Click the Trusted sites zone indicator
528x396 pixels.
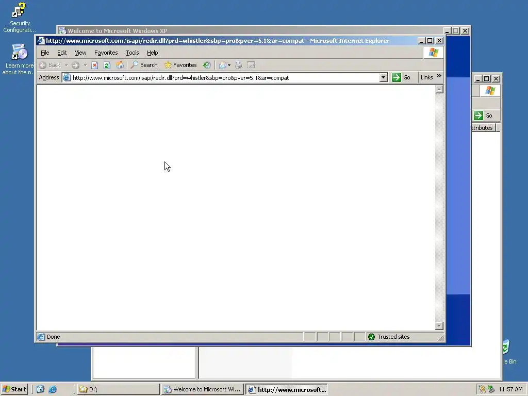tap(389, 337)
